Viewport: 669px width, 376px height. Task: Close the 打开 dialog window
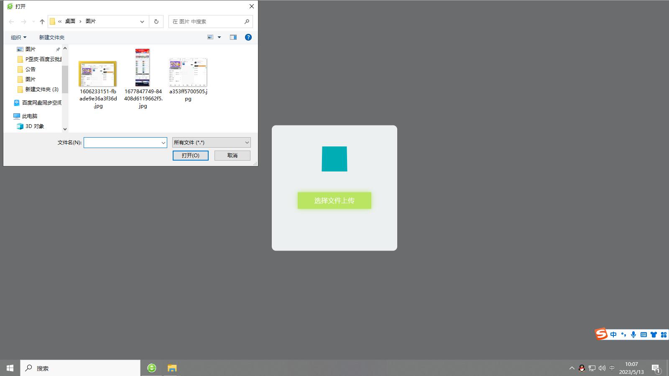[252, 6]
